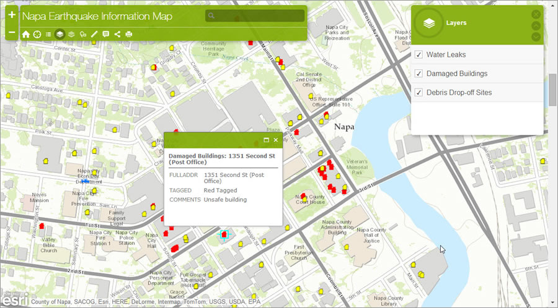Click the 'Red Tagged' value in popup
558x308 pixels.
[220, 190]
